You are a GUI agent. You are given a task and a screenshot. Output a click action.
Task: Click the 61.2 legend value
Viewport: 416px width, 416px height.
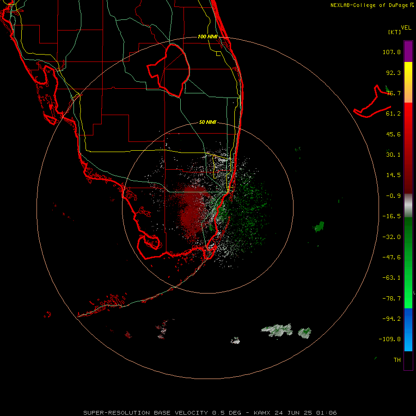tap(393, 114)
